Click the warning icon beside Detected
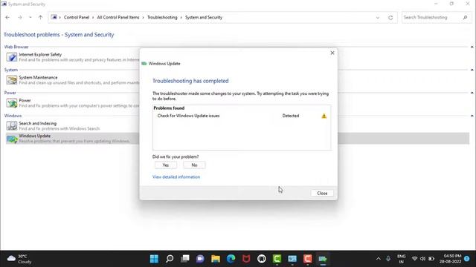 [x=324, y=116]
